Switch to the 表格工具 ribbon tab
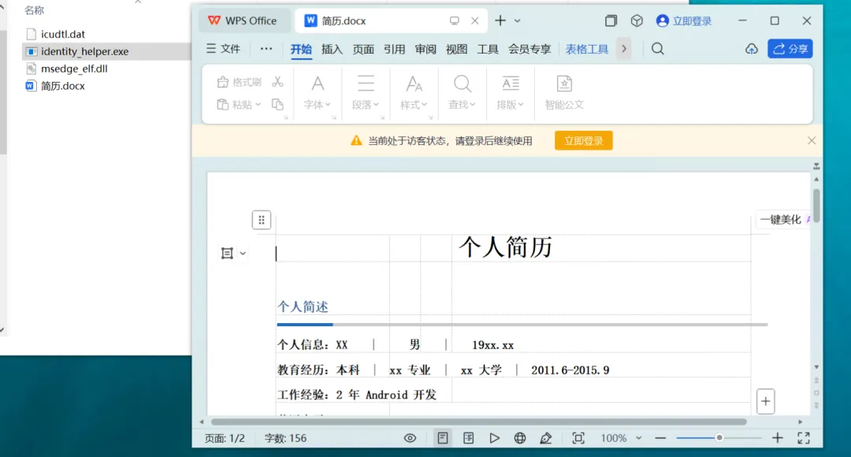Viewport: 851px width, 457px height. click(x=587, y=50)
